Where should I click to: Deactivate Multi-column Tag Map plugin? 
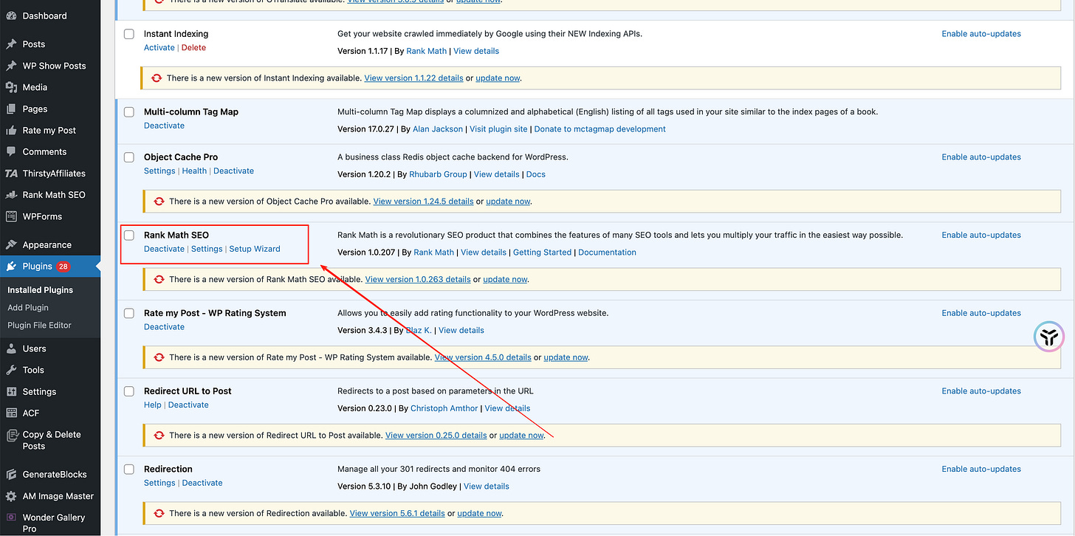coord(164,126)
